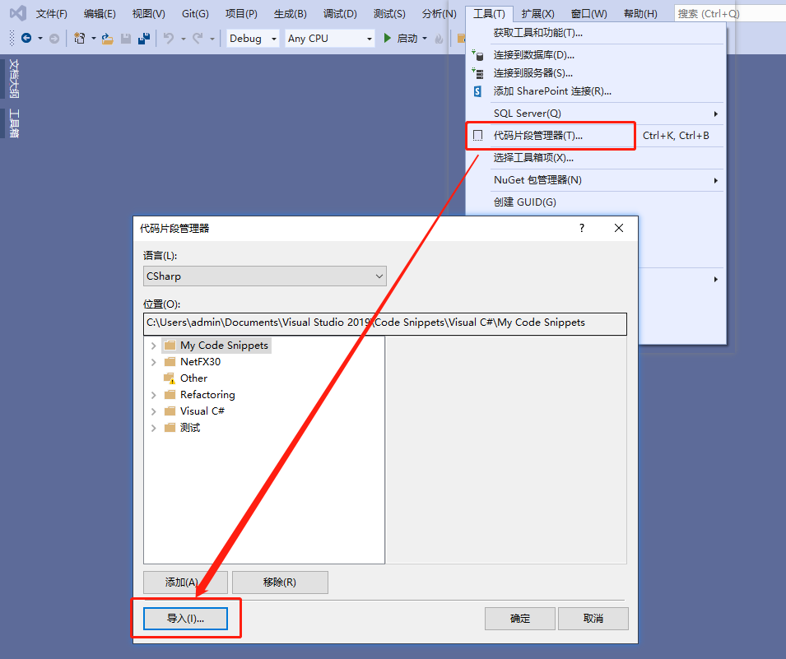The width and height of the screenshot is (786, 659).
Task: Click the 工具(T) menu
Action: click(489, 13)
